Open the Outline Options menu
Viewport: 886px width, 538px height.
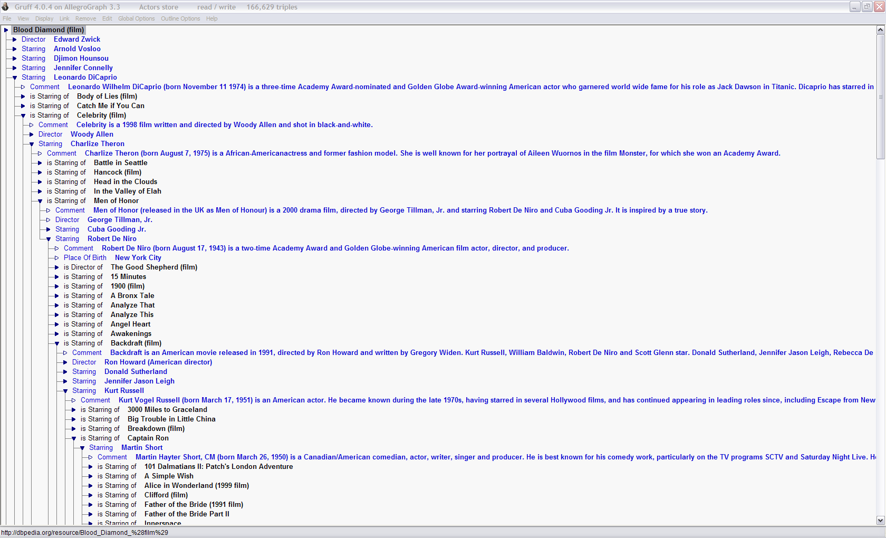[x=180, y=18]
